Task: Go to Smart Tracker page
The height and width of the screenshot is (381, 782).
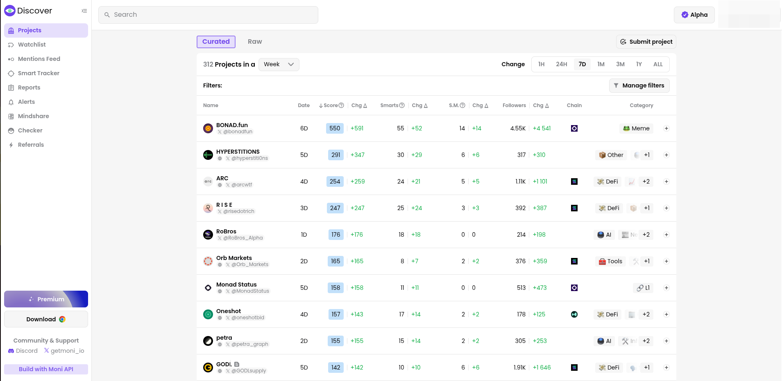Action: pos(39,73)
